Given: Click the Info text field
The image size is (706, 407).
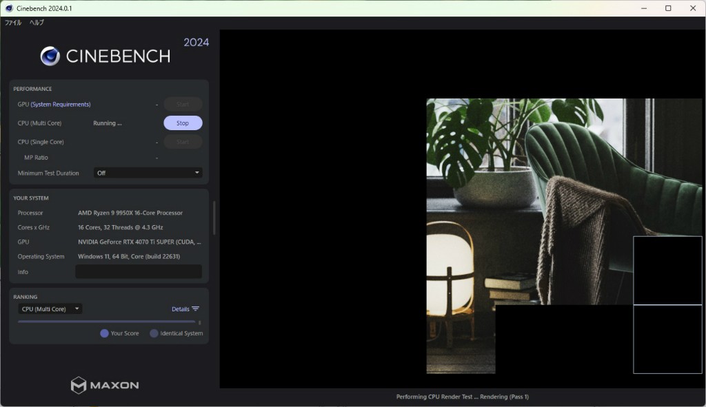Looking at the screenshot, I should pos(139,271).
